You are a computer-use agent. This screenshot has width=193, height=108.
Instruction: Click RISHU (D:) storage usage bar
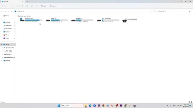[59, 20]
